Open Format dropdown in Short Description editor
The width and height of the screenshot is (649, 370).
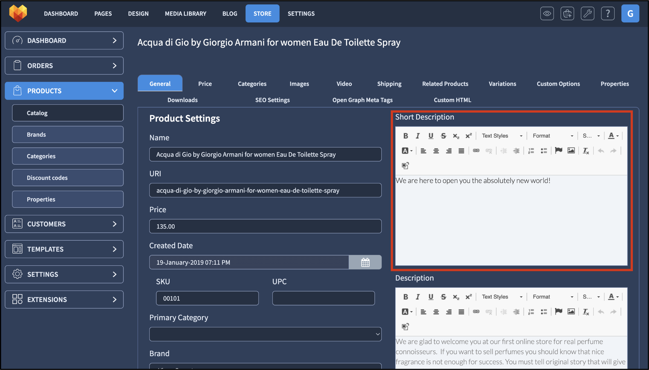552,136
